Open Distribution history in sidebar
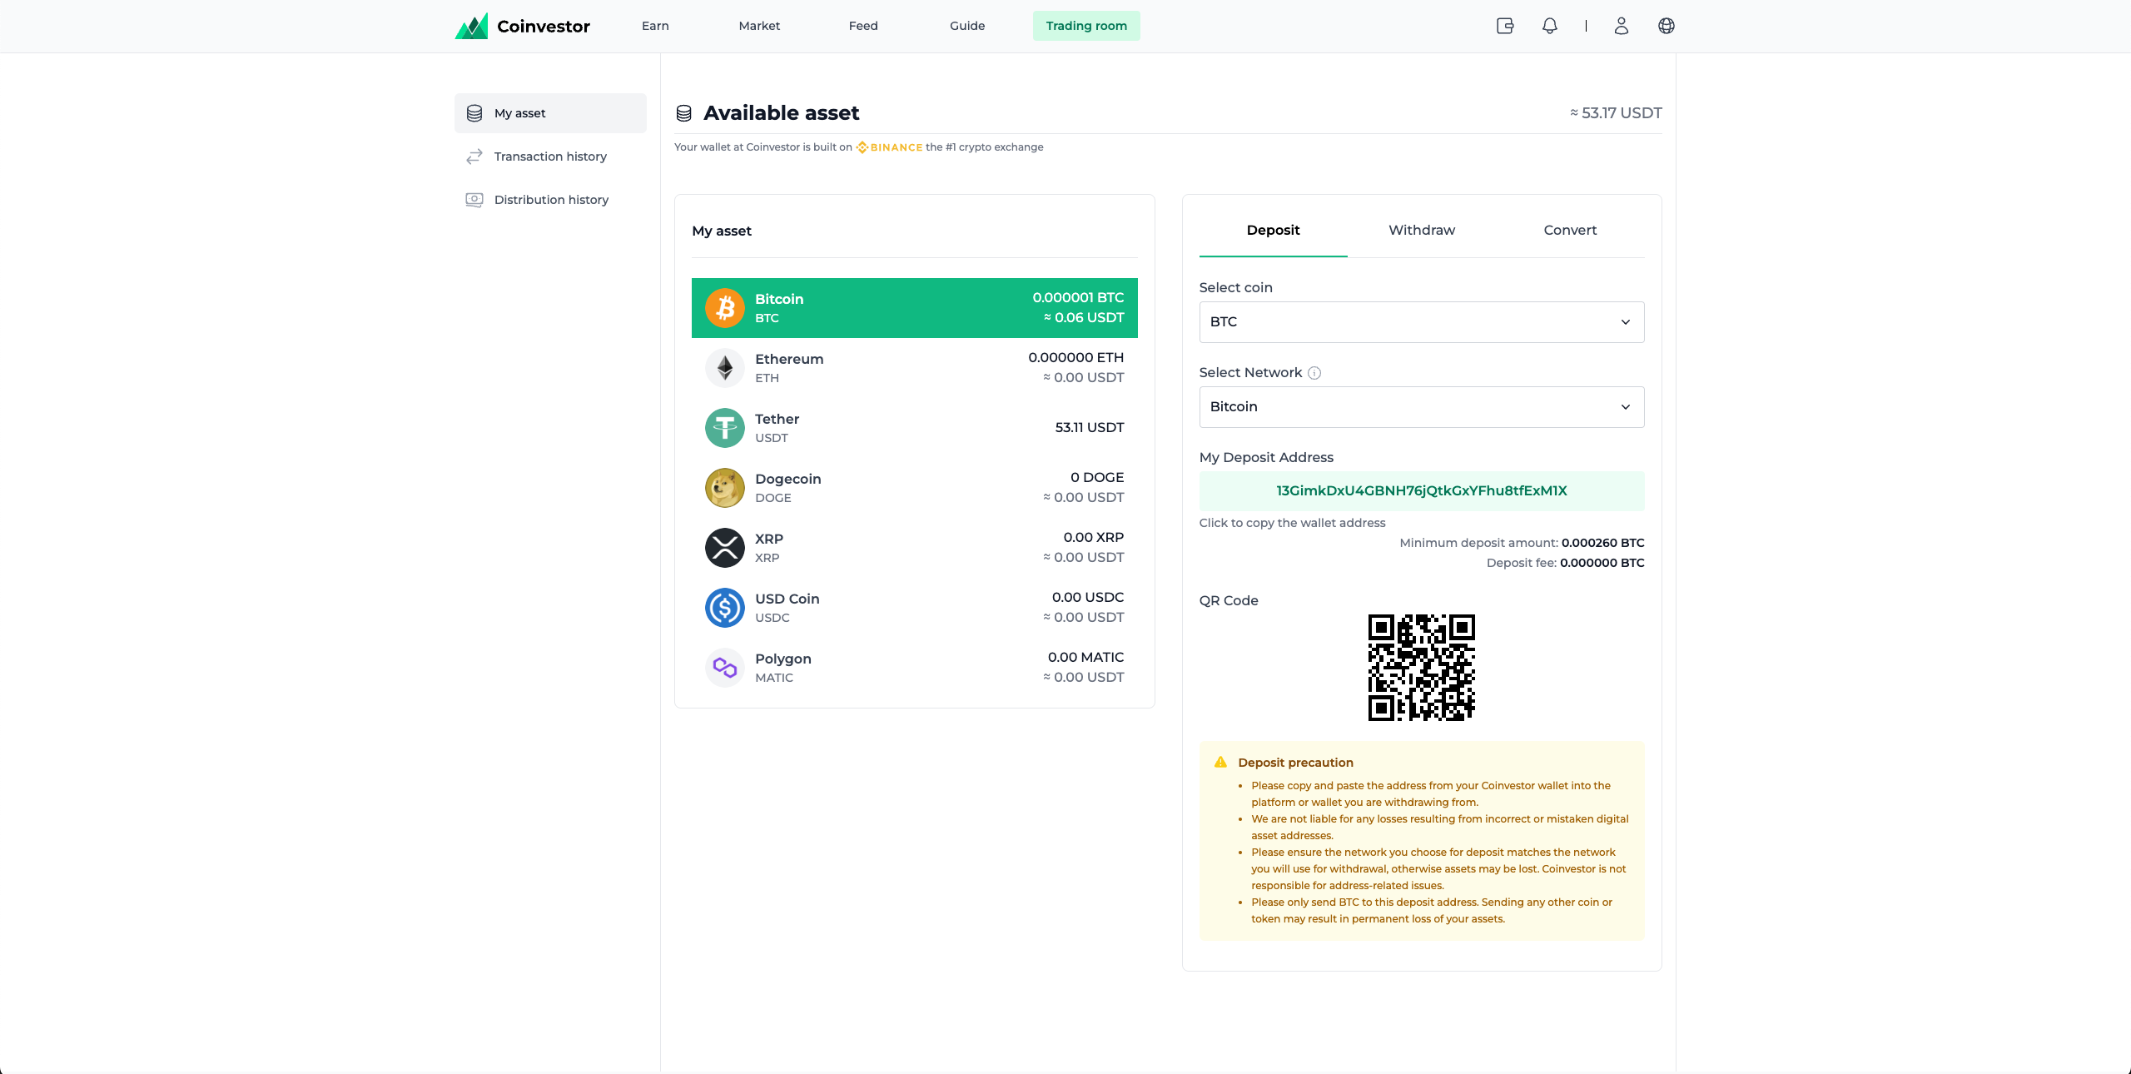The height and width of the screenshot is (1074, 2131). pos(551,200)
